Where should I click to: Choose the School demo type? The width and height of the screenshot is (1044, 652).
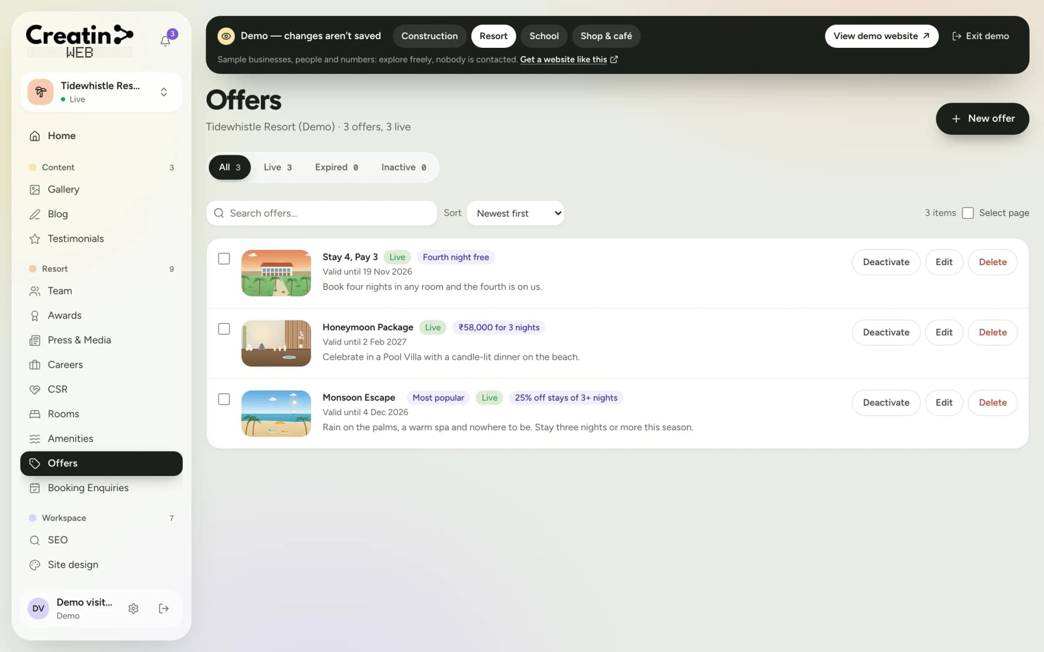pyautogui.click(x=544, y=36)
